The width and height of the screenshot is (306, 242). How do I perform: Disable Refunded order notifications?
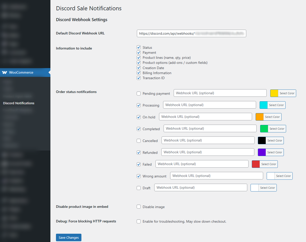[x=139, y=152]
